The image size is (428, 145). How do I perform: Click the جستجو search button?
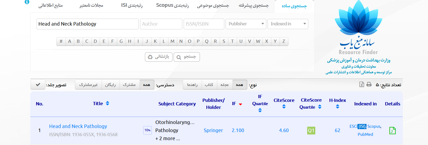[x=187, y=57]
